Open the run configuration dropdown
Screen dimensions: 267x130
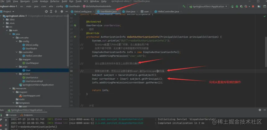pyautogui.click(x=208, y=6)
